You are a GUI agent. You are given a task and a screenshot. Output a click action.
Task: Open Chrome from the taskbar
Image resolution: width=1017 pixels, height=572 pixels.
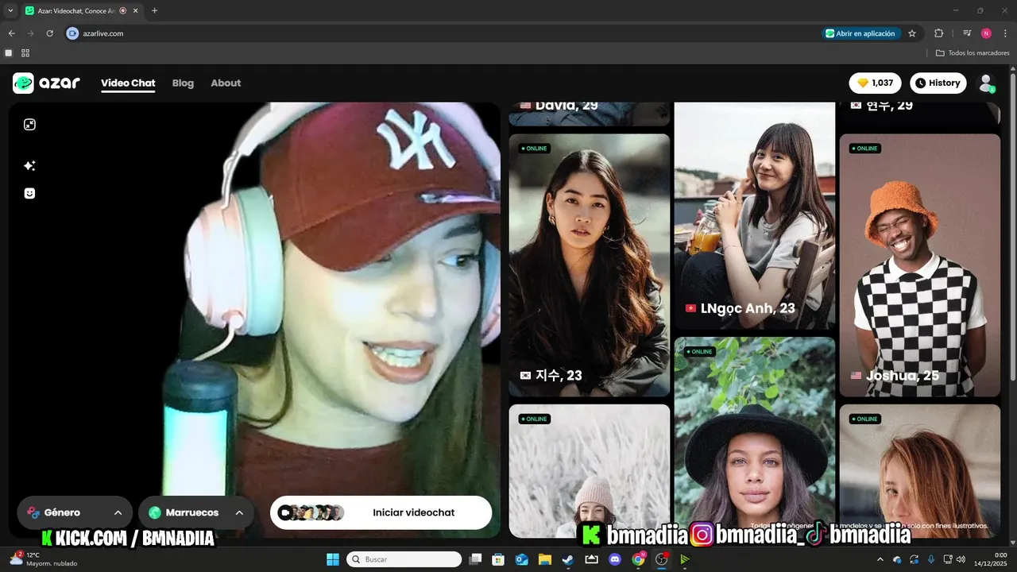click(x=638, y=559)
